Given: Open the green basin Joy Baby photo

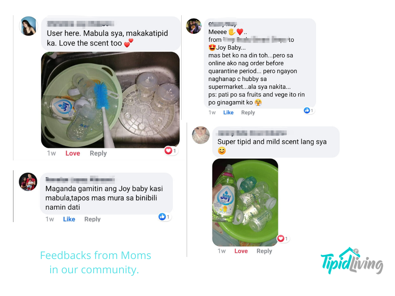Looking at the screenshot, I should tap(245, 202).
